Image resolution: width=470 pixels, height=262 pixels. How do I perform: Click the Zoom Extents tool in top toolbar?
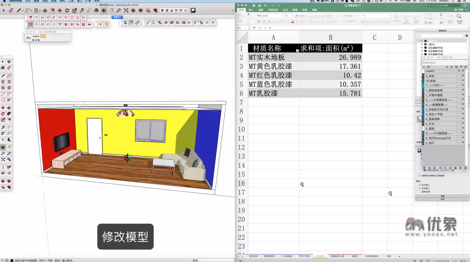pyautogui.click(x=126, y=11)
